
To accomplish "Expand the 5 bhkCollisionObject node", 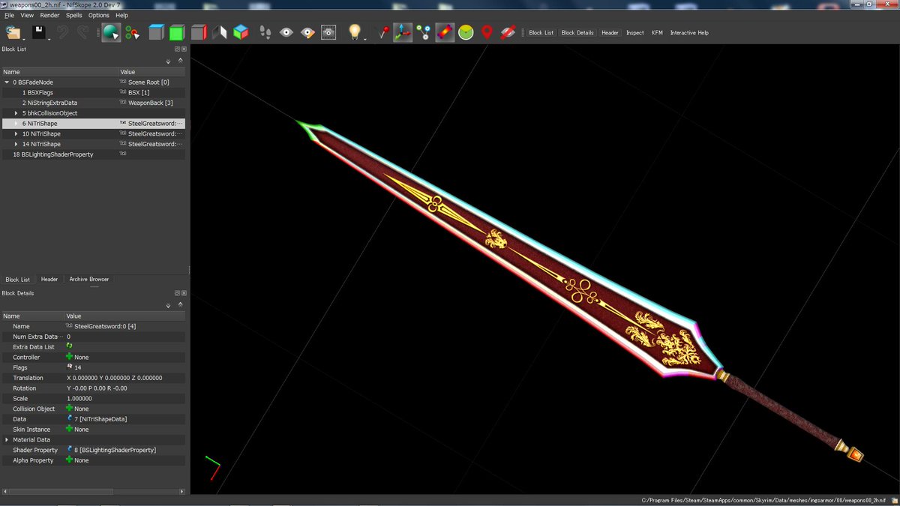I will 16,113.
